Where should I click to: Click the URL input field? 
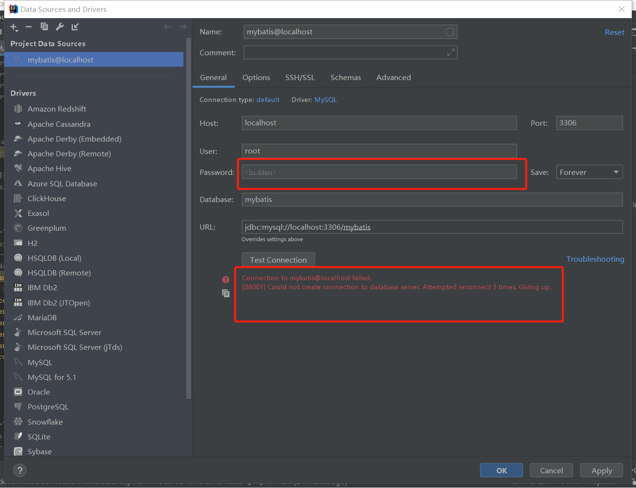tap(432, 227)
